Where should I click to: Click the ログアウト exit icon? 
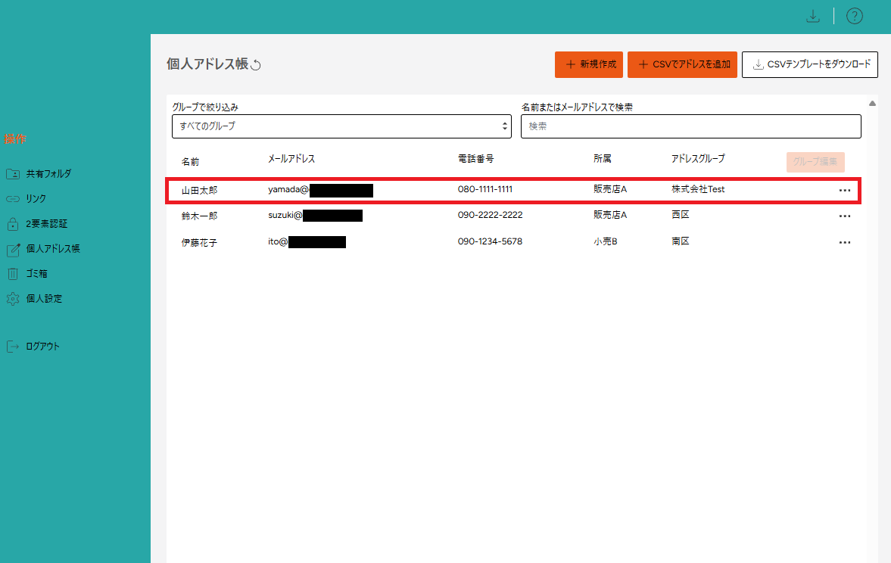point(13,347)
